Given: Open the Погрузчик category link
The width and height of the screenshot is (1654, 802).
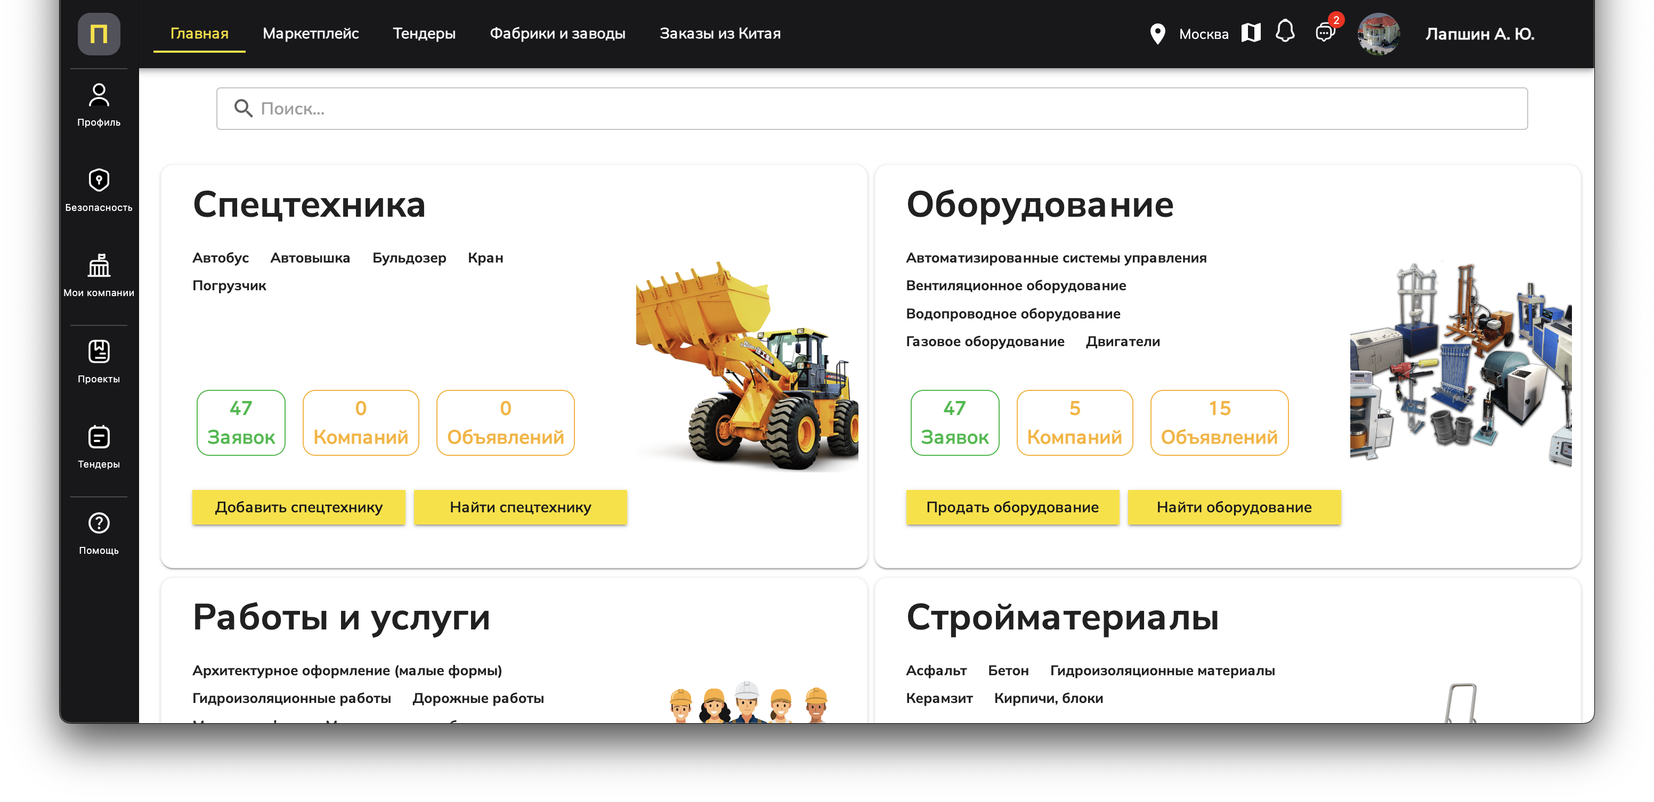Looking at the screenshot, I should pos(229,285).
